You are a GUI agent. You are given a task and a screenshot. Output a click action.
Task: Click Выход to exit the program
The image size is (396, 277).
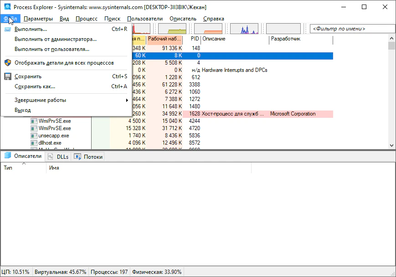(23, 110)
